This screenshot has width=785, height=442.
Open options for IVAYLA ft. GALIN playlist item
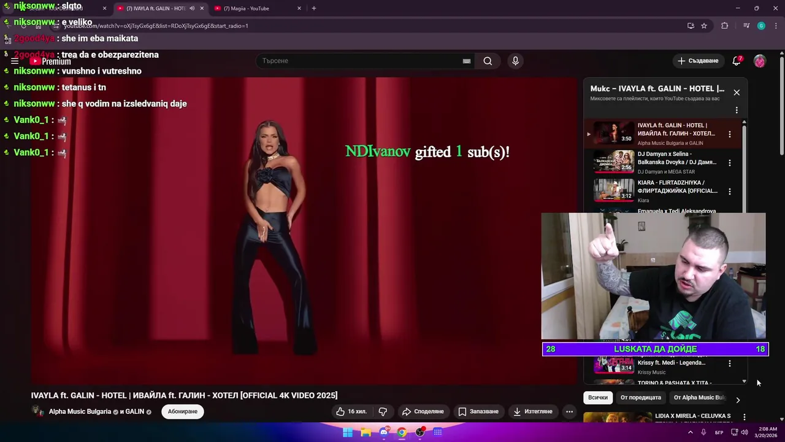point(730,134)
